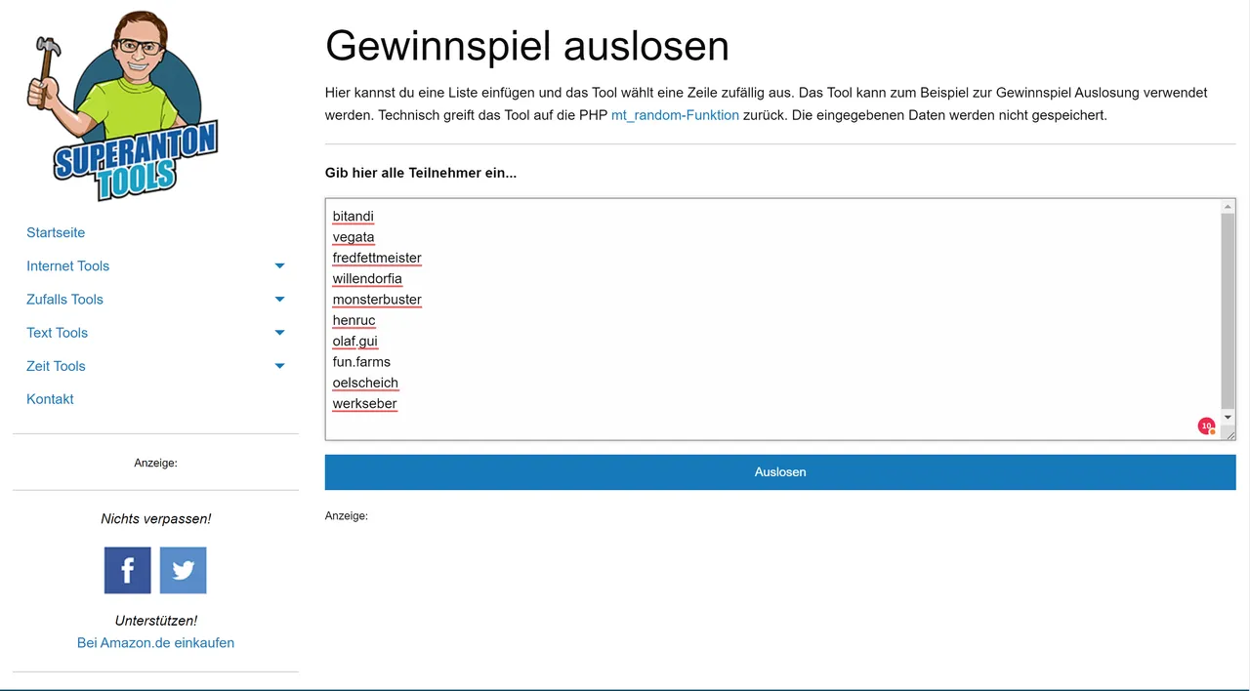Click the entry fun.farms
1250x691 pixels.
point(361,361)
